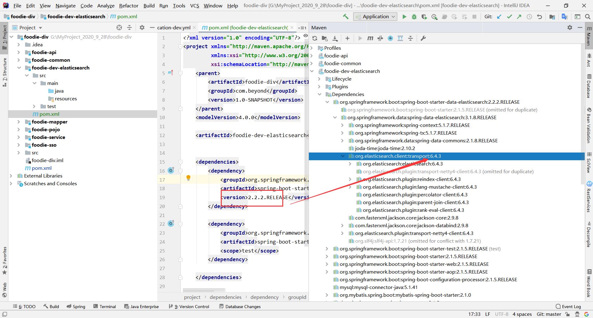Viewport: 593px width, 318px height.
Task: Open Project panel gear settings
Action: [142, 27]
